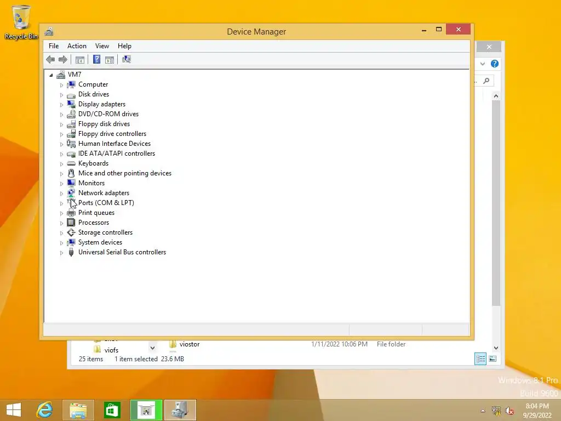The height and width of the screenshot is (421, 561).
Task: Click the Floppy disk drives icon
Action: coord(71,124)
